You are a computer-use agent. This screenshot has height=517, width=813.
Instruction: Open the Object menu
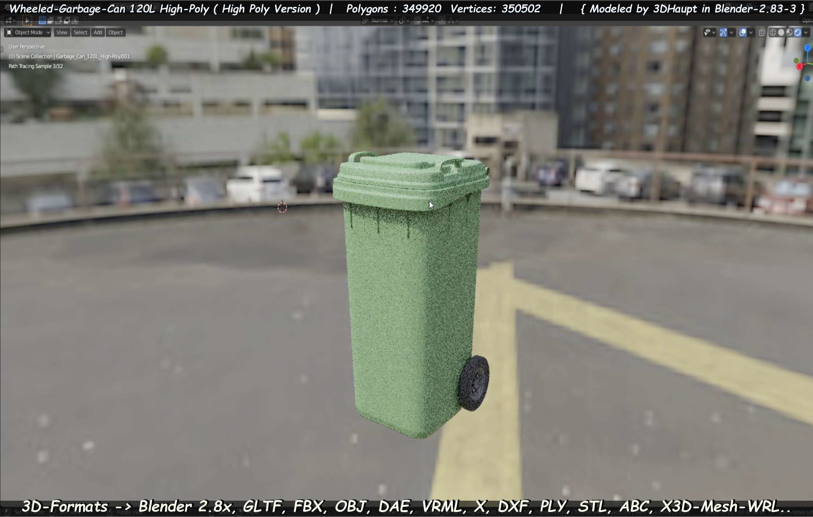[115, 32]
